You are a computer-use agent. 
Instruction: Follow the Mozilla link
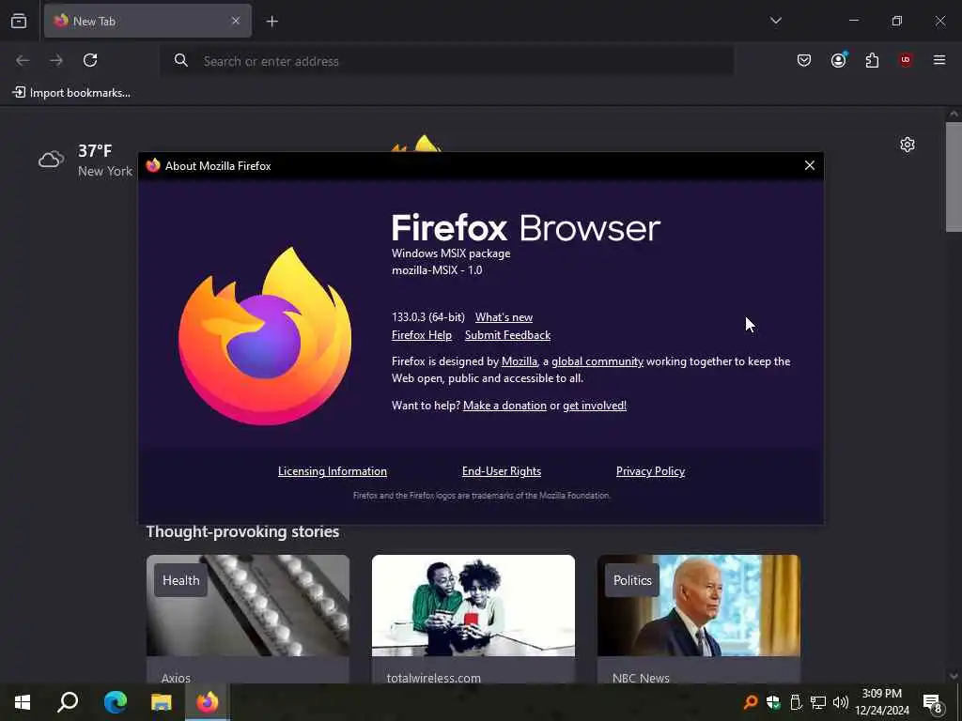pos(519,361)
